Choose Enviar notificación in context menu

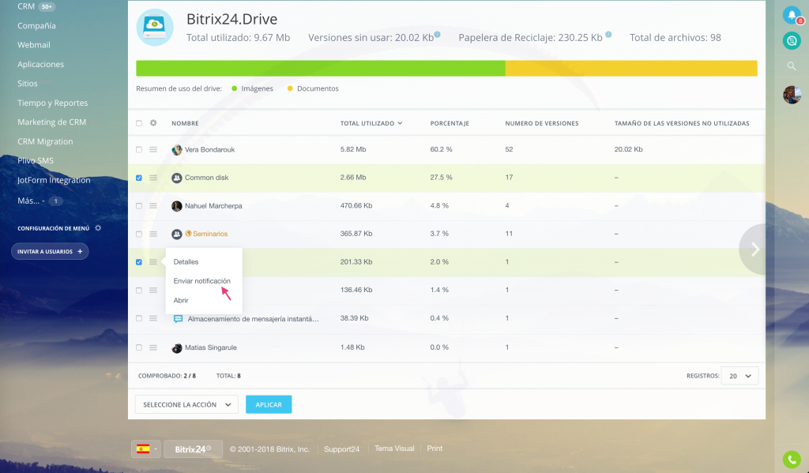[x=201, y=281]
